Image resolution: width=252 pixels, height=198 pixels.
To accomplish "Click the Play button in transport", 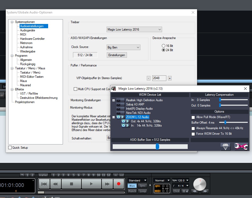I will pyautogui.click(x=91, y=184).
